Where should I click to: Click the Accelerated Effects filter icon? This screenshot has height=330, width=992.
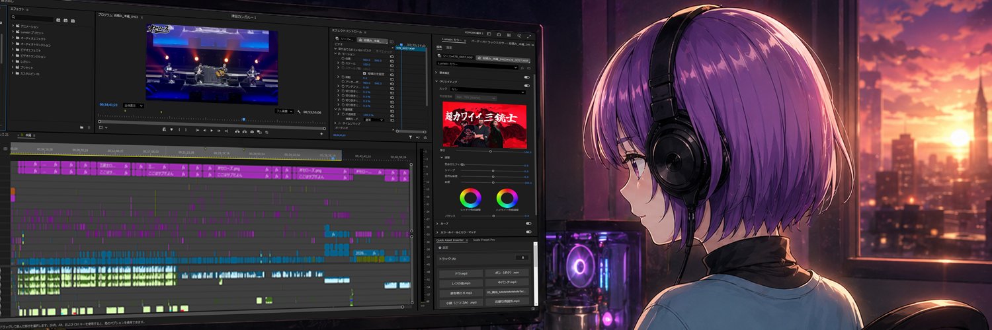57,20
